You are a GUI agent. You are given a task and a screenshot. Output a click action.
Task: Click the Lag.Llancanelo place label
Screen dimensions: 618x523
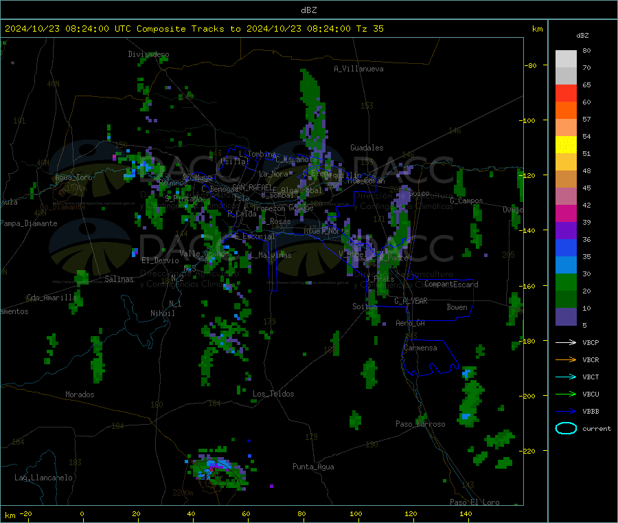[x=43, y=478]
